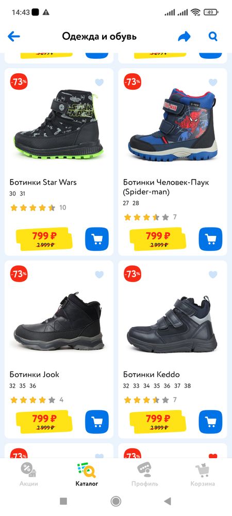Open the Ботинки Keddo product title

tap(152, 375)
